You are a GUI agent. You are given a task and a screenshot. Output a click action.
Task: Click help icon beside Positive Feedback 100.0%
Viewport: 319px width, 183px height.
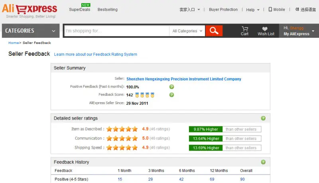(x=171, y=87)
